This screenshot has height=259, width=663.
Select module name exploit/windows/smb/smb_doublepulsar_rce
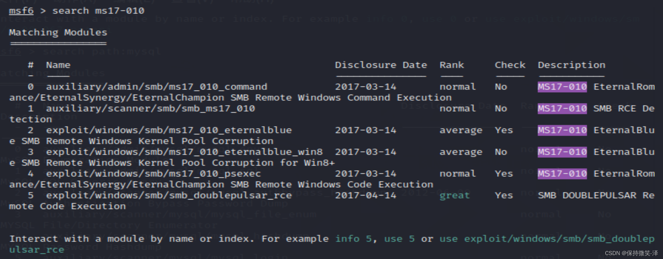(169, 195)
